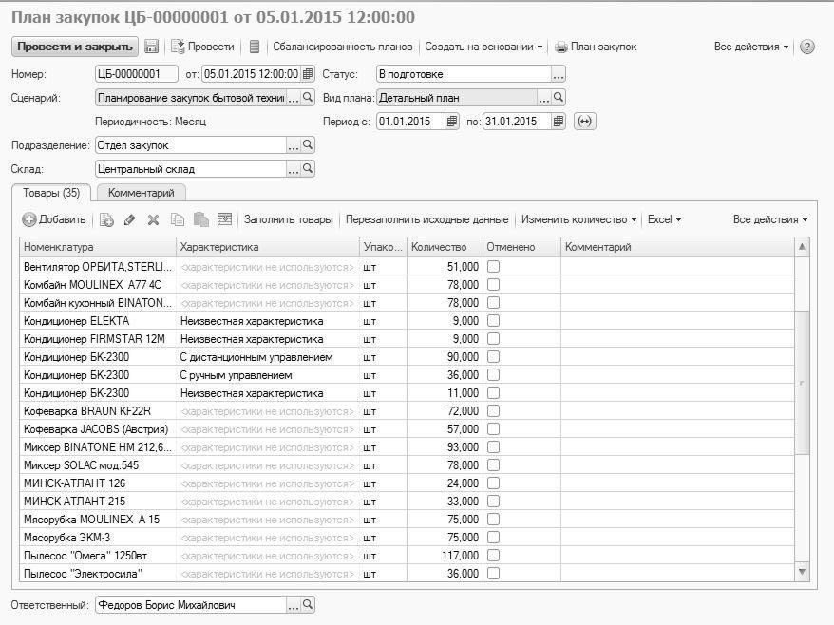This screenshot has width=834, height=625.
Task: Open calendar for period end date
Action: [558, 122]
